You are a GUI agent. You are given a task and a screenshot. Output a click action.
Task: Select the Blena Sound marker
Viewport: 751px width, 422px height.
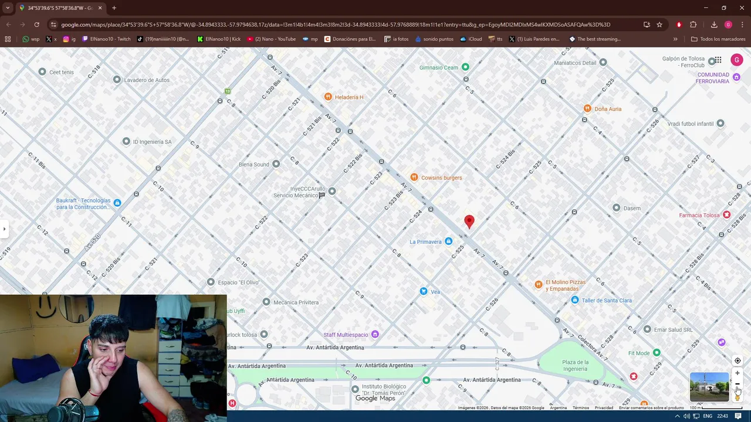click(276, 164)
